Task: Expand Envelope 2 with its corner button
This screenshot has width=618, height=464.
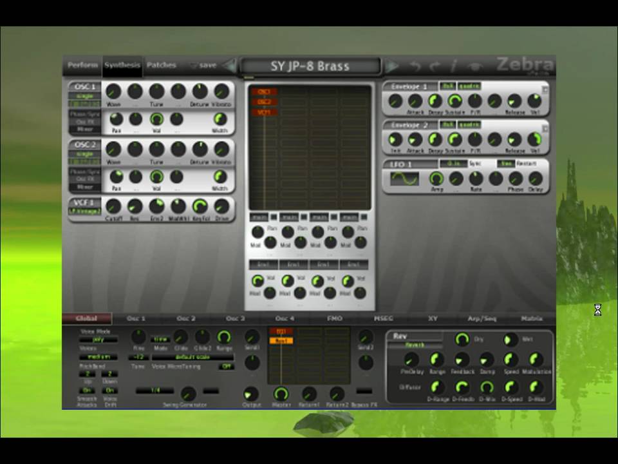Action: (545, 128)
